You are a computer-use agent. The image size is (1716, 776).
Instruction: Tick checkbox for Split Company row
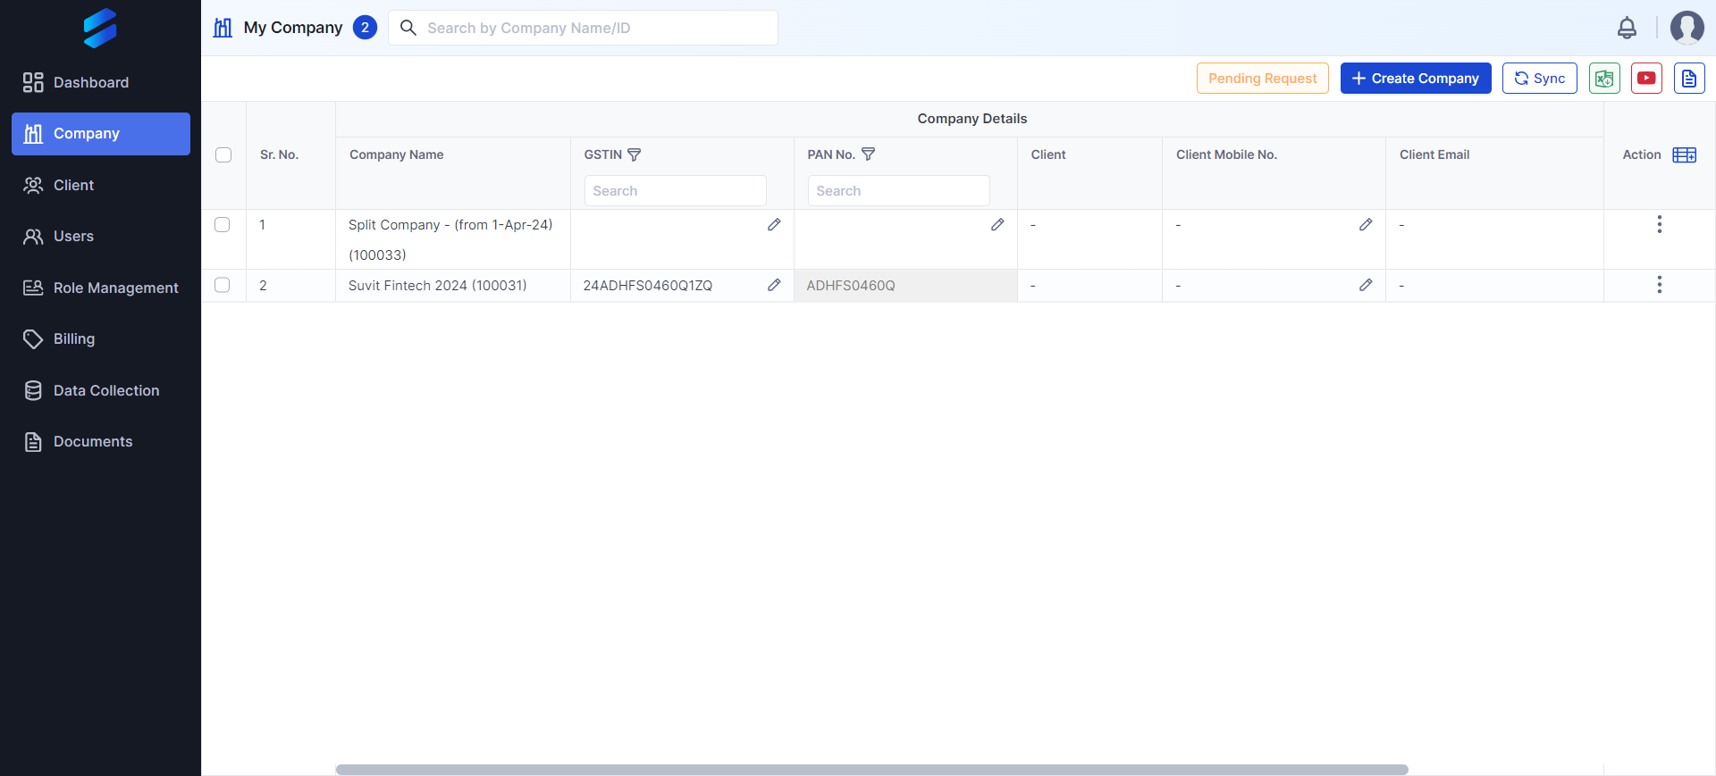coord(223,225)
